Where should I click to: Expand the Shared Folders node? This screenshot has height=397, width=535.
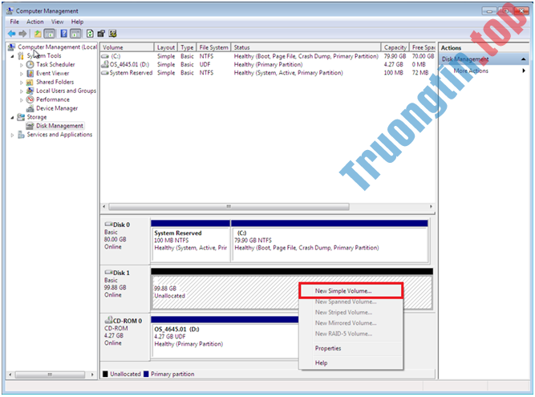click(22, 83)
